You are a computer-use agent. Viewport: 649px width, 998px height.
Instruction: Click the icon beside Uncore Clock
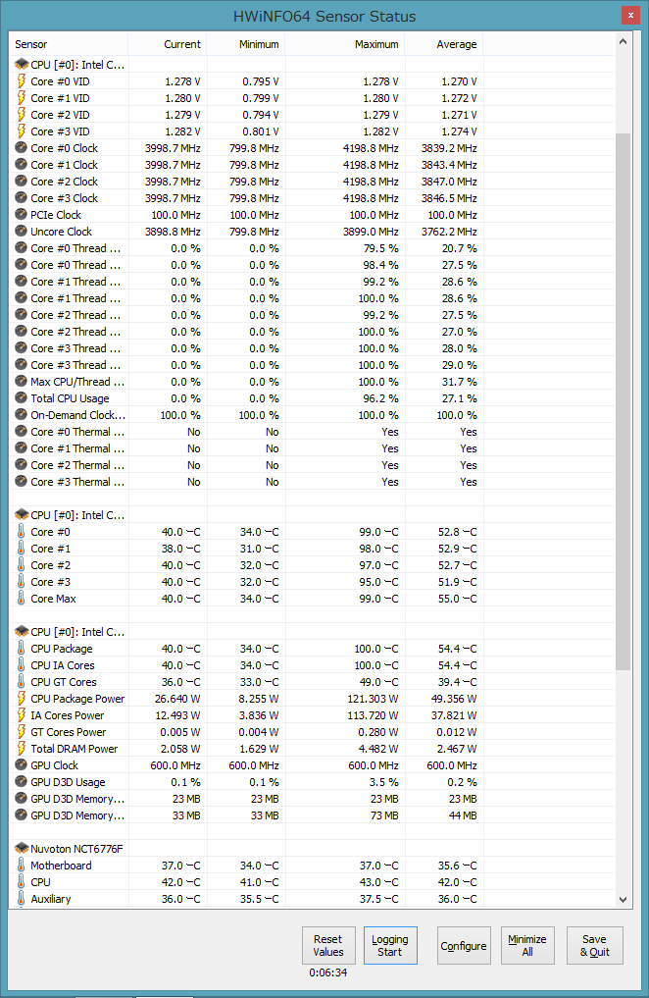click(21, 231)
